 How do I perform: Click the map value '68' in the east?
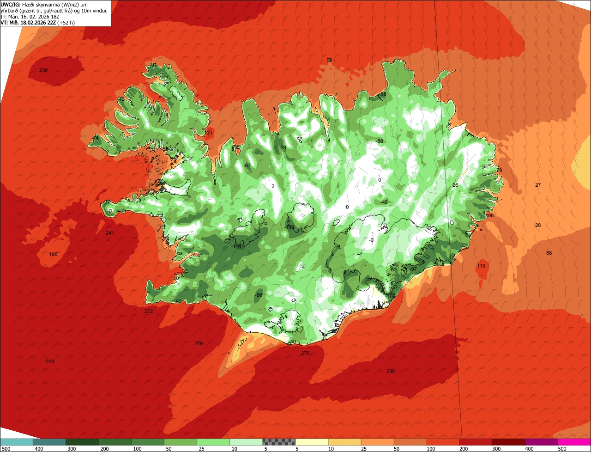pyautogui.click(x=549, y=253)
